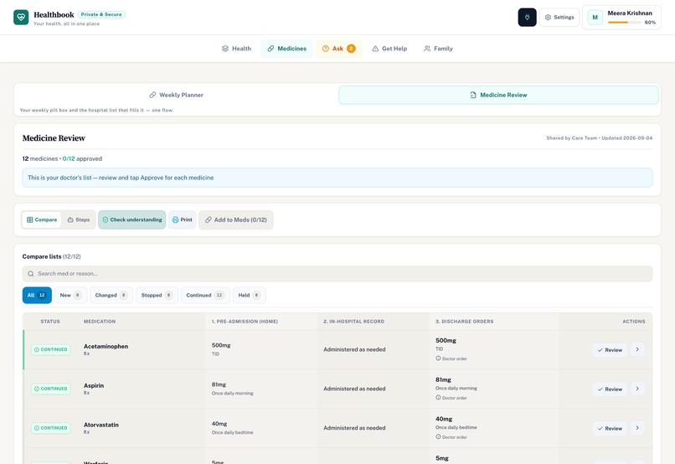Image resolution: width=675 pixels, height=464 pixels.
Task: Click Atorvastatin CONTINUED status badge
Action: 51,428
